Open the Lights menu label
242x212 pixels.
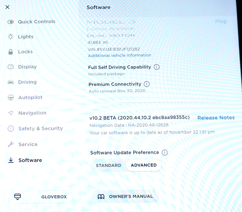pyautogui.click(x=26, y=37)
